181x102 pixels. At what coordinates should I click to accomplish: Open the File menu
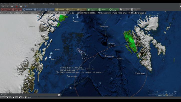click(x=2, y=4)
